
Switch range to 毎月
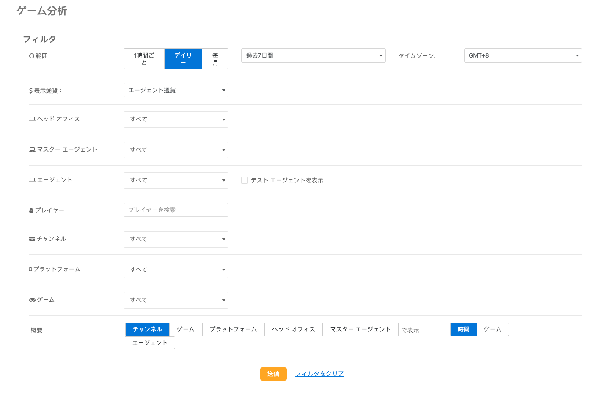click(215, 58)
